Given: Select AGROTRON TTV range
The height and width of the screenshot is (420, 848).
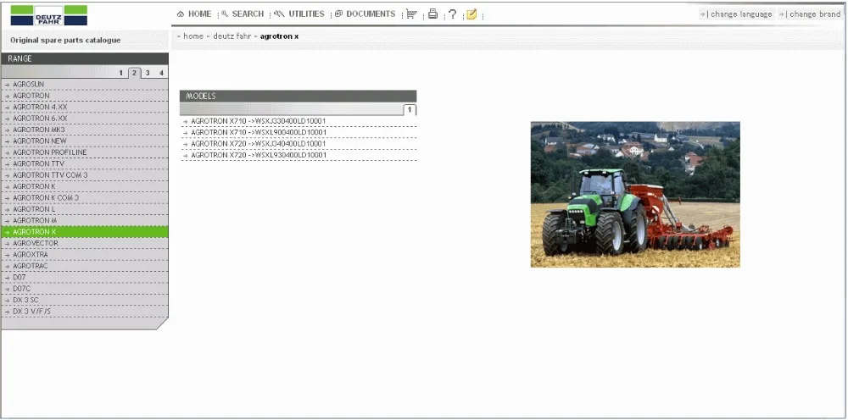Looking at the screenshot, I should pos(84,163).
